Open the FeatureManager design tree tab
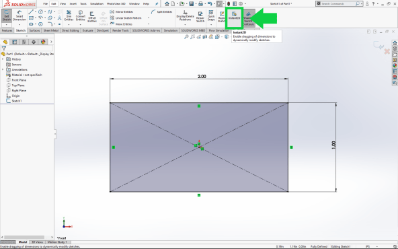398x249 pixels. tap(5, 42)
